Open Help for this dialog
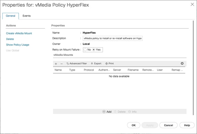 (x=187, y=125)
